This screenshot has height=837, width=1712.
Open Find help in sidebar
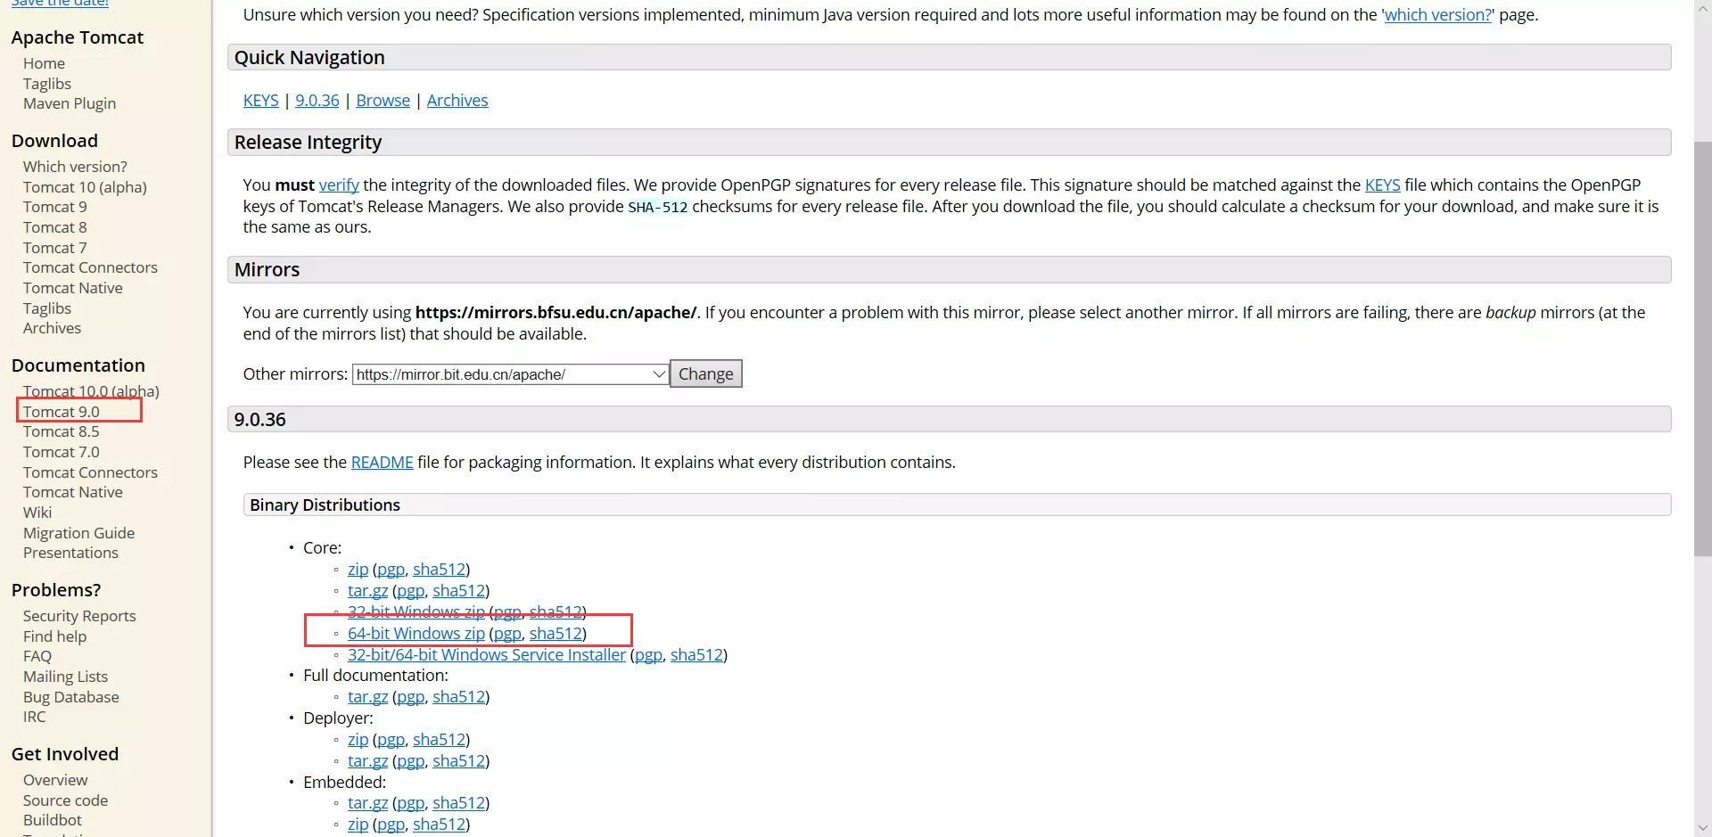pyautogui.click(x=54, y=636)
